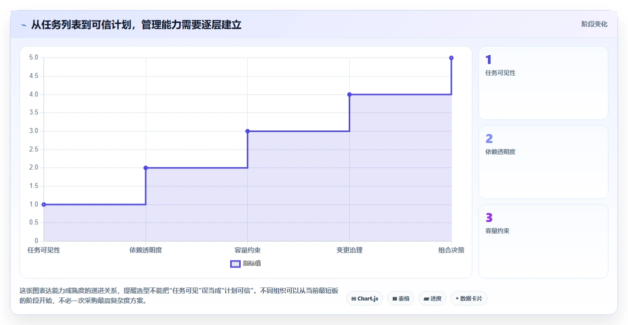Click the description paragraph starting 这张图表达
The height and width of the screenshot is (325, 628).
pos(179,295)
